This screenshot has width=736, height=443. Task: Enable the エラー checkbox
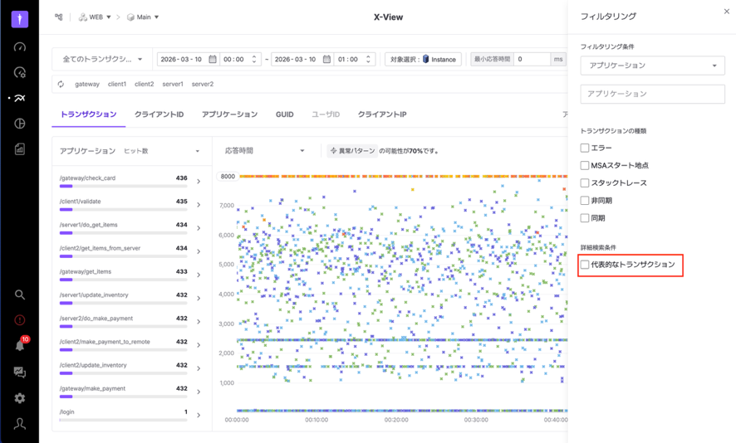click(585, 148)
